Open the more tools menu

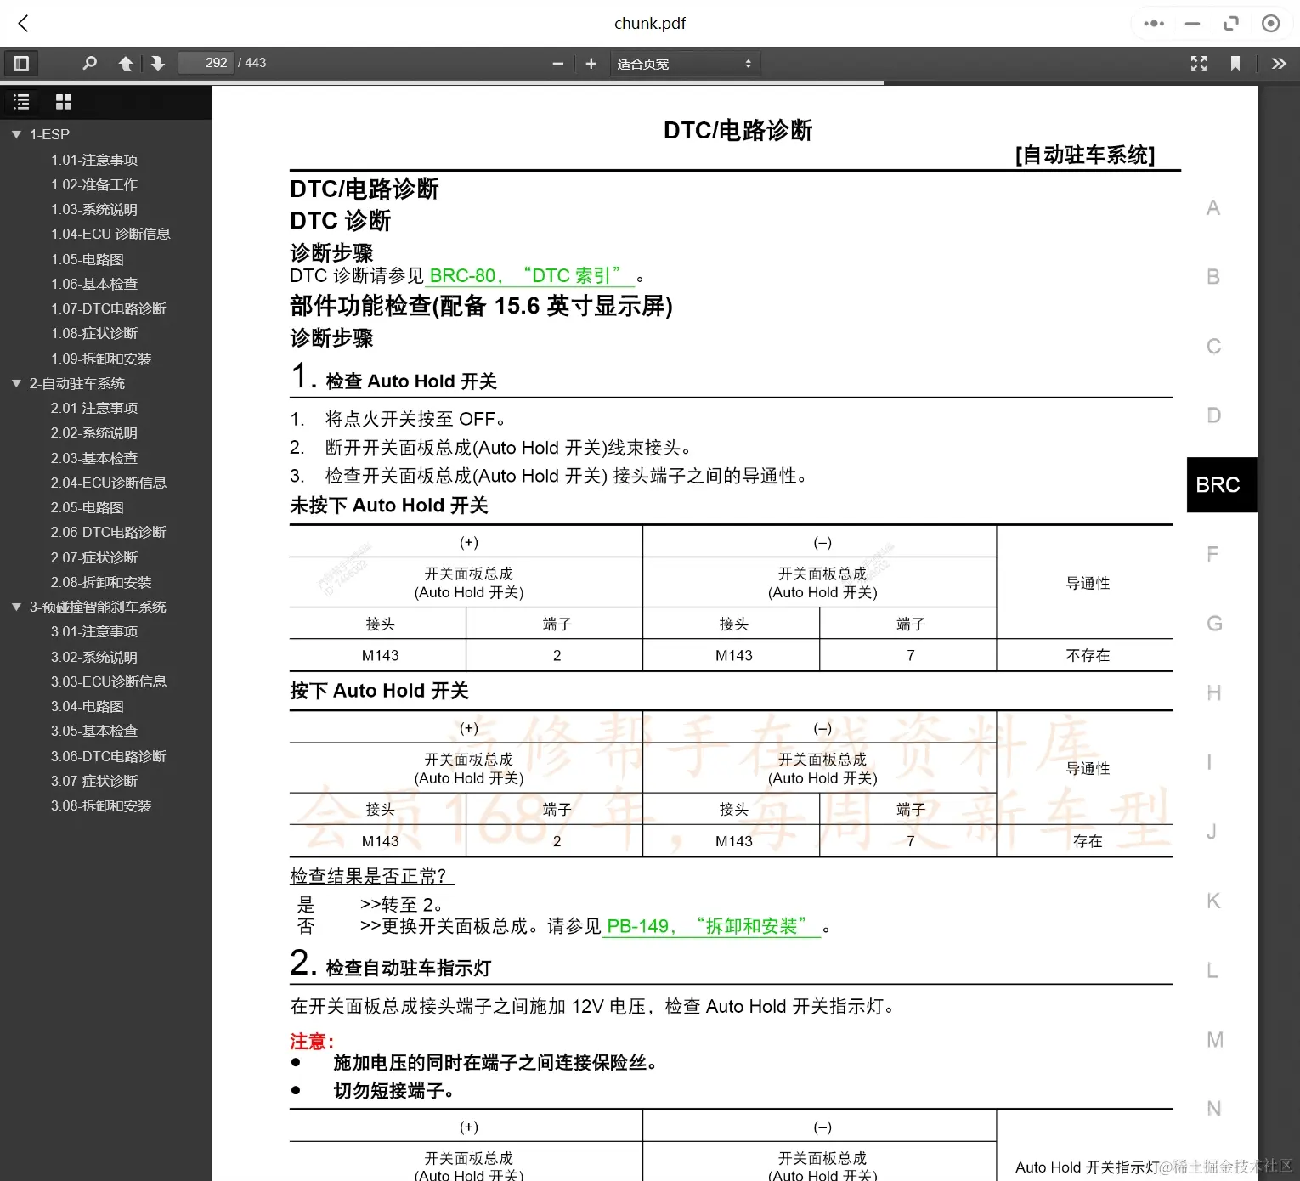pyautogui.click(x=1278, y=63)
